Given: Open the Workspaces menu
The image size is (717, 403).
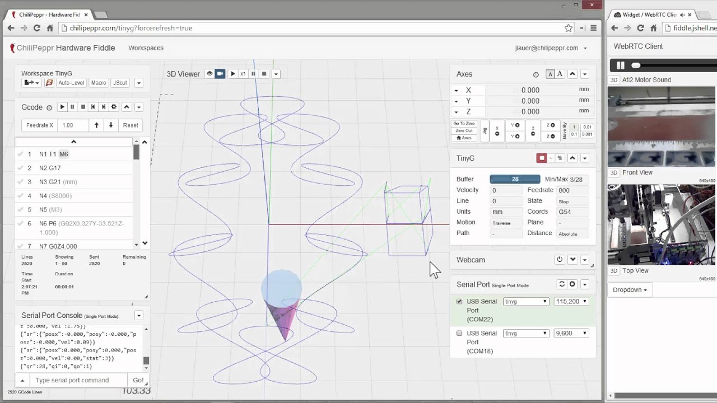Looking at the screenshot, I should (x=146, y=48).
